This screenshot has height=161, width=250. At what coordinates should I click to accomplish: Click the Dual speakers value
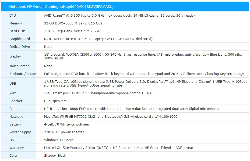pos(55,101)
